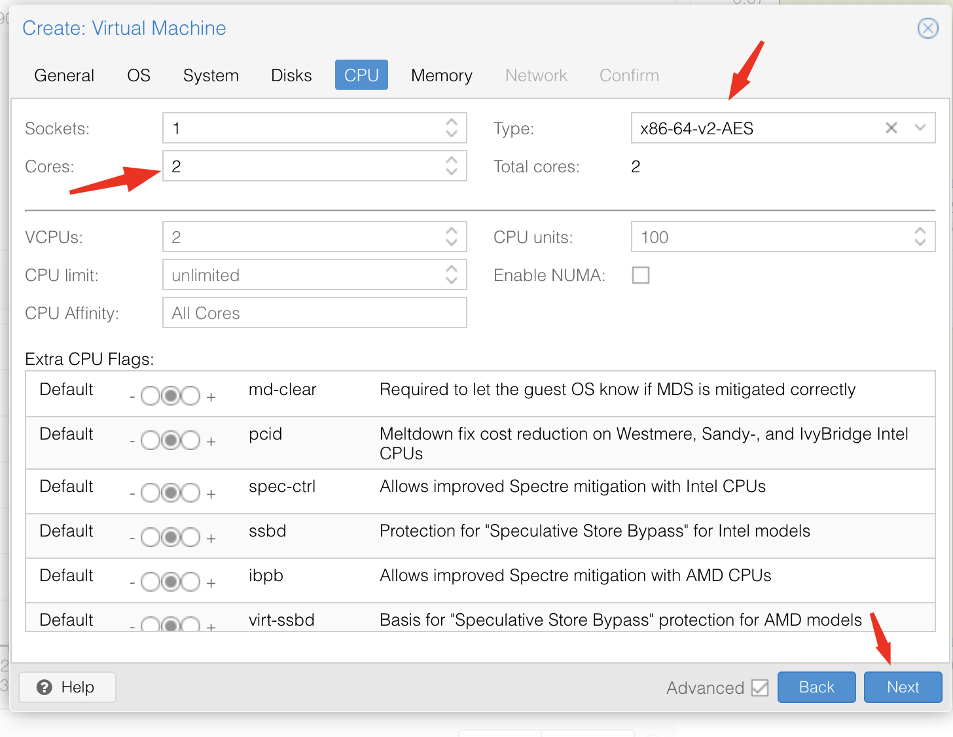
Task: Clear the CPU Type field value
Action: tap(891, 128)
